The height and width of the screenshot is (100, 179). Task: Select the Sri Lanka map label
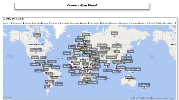[107, 71]
